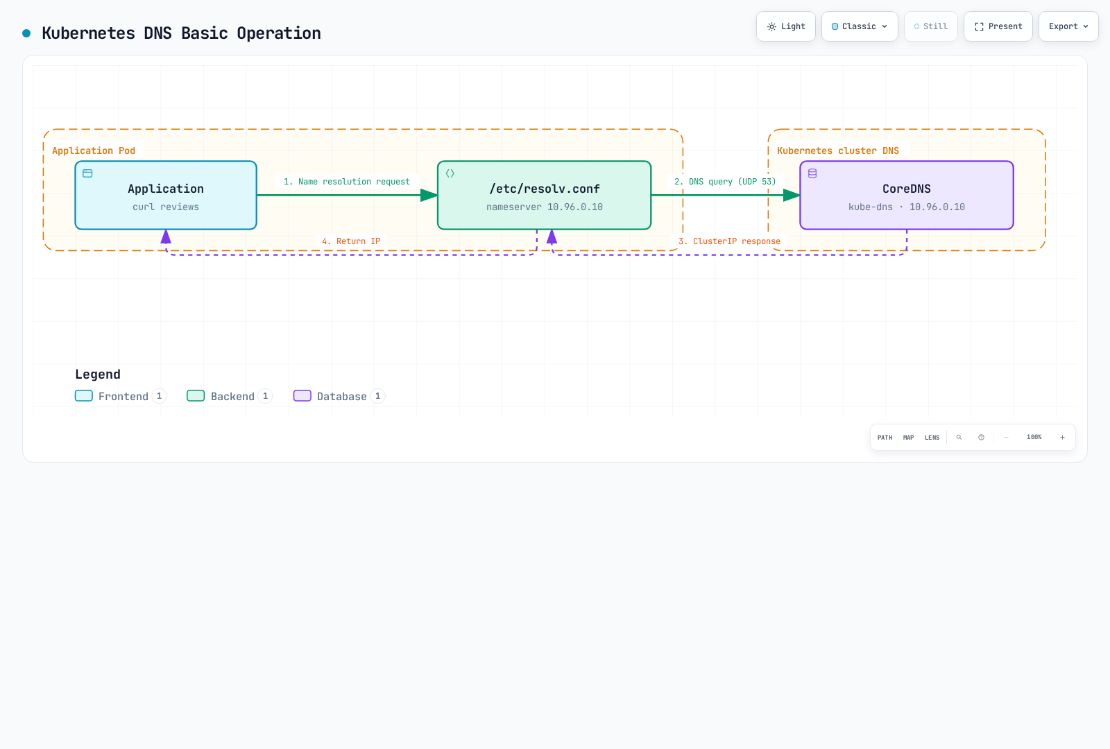
Task: Open the Export dropdown menu
Action: pos(1068,26)
